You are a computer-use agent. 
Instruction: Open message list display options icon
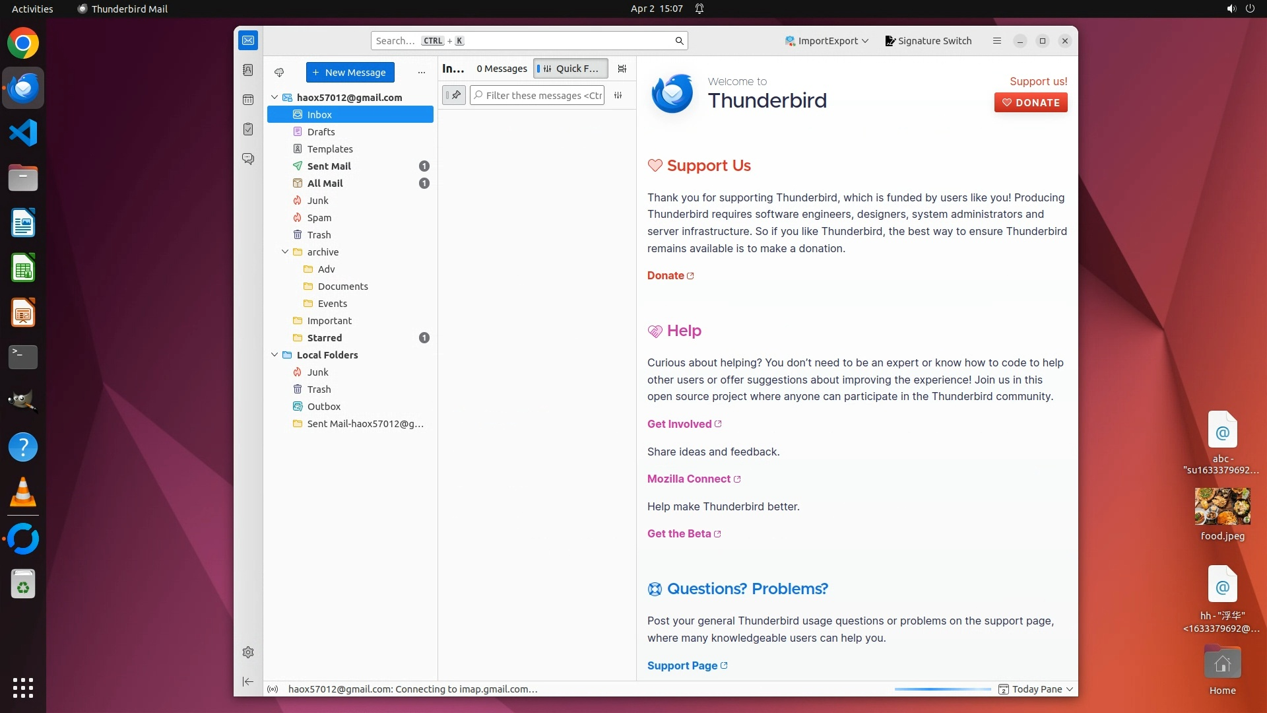pos(622,69)
